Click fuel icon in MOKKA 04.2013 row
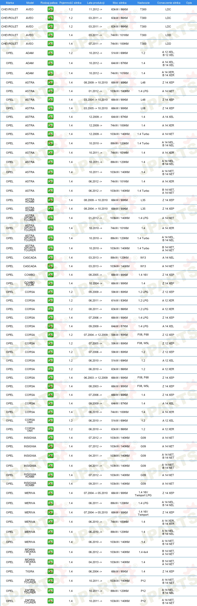This screenshot has height=606, width=197. 50,562
